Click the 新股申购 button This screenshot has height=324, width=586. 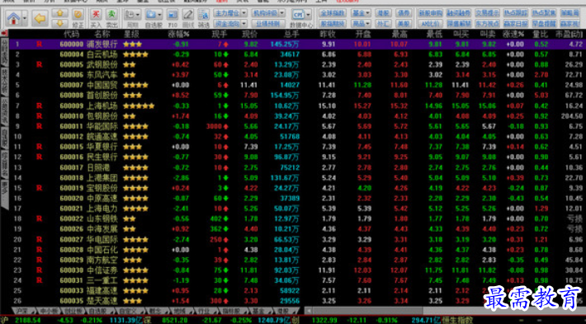click(x=430, y=13)
